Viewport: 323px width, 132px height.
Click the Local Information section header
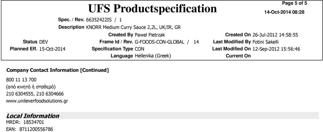pos(33,116)
